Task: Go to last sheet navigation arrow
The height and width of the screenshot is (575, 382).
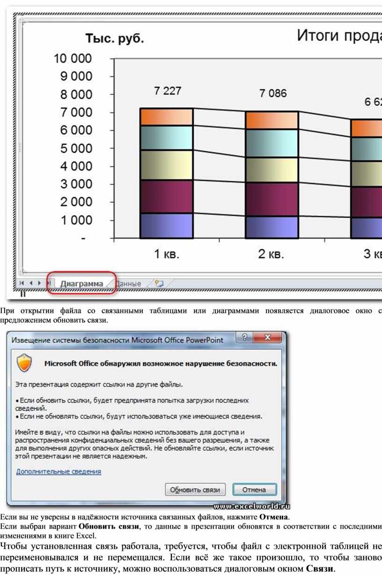Action: (x=48, y=283)
